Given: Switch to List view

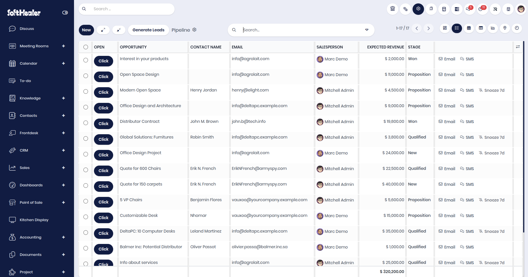Looking at the screenshot, I should click(457, 28).
